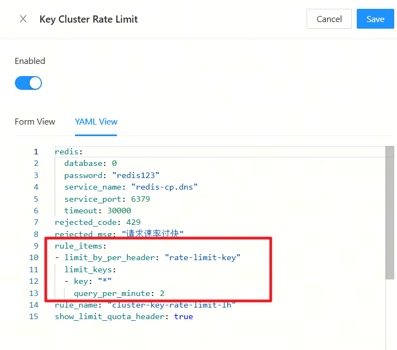Click the service_port 6379 value
The image size is (397, 350).
click(141, 199)
